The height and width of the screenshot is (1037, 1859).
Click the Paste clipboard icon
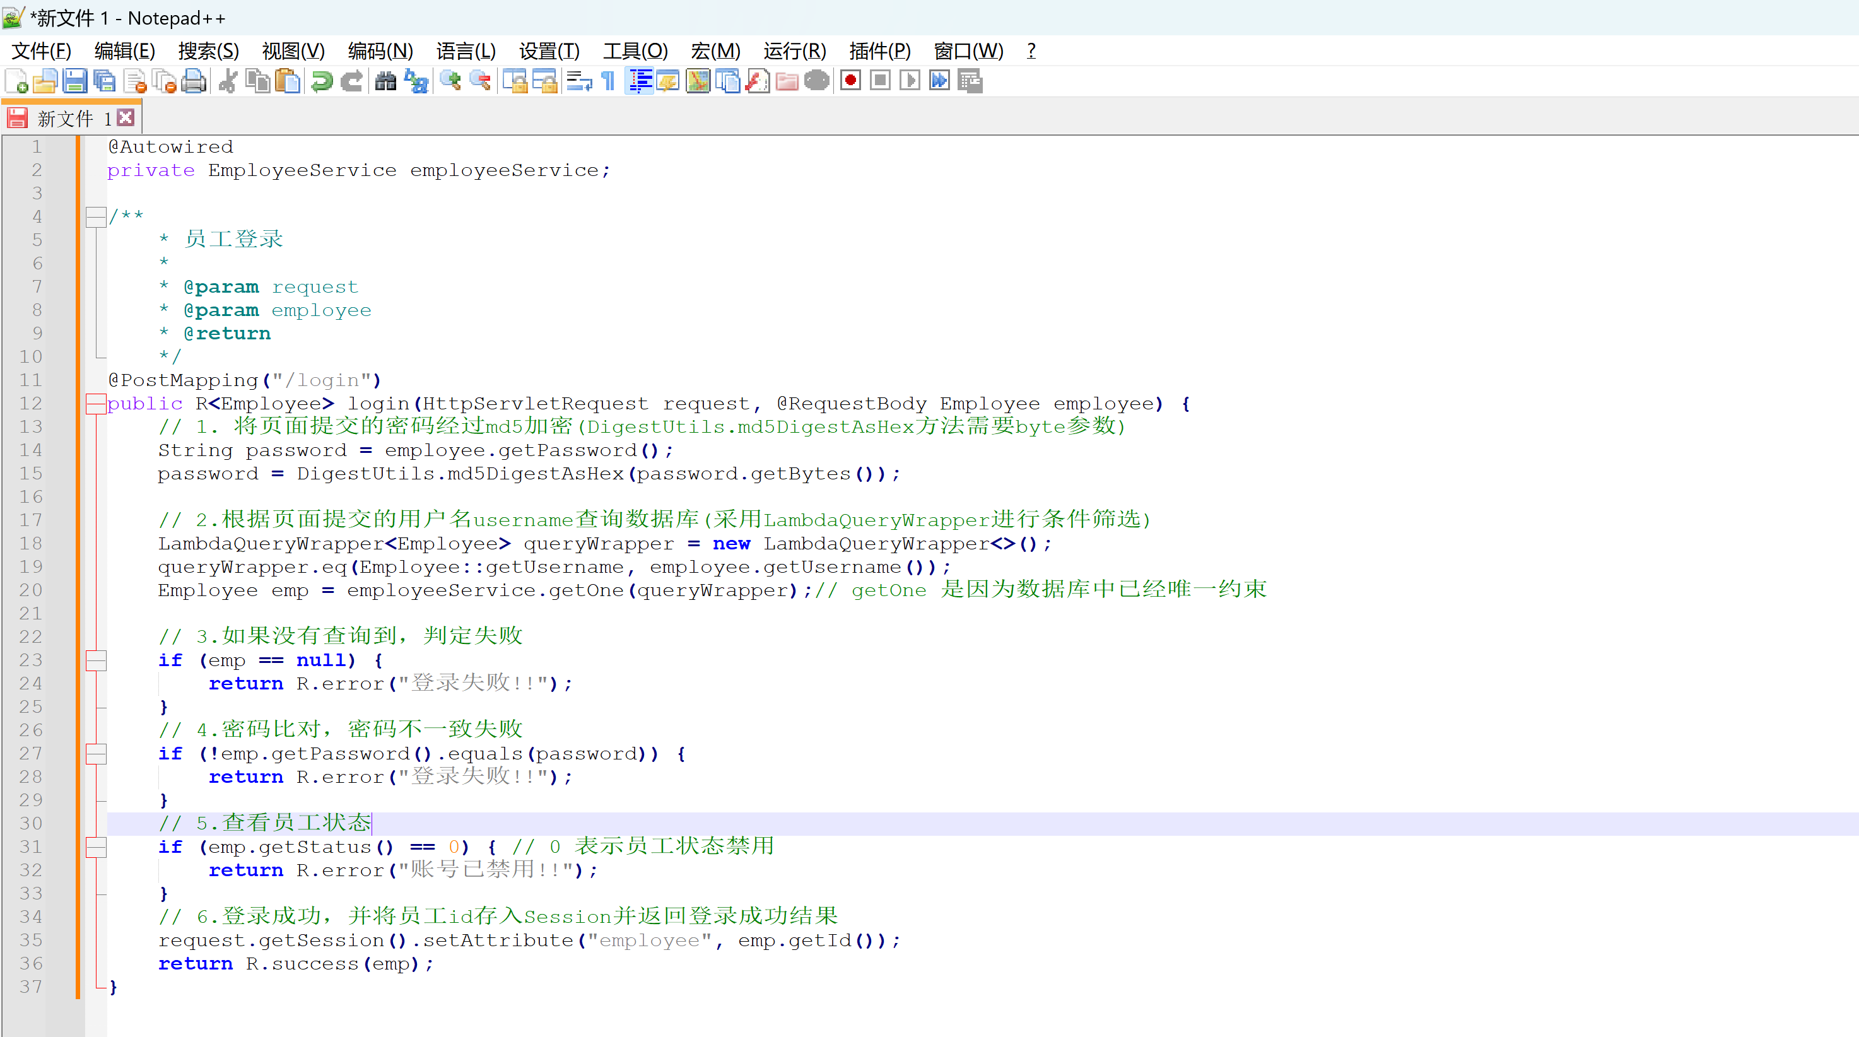288,81
